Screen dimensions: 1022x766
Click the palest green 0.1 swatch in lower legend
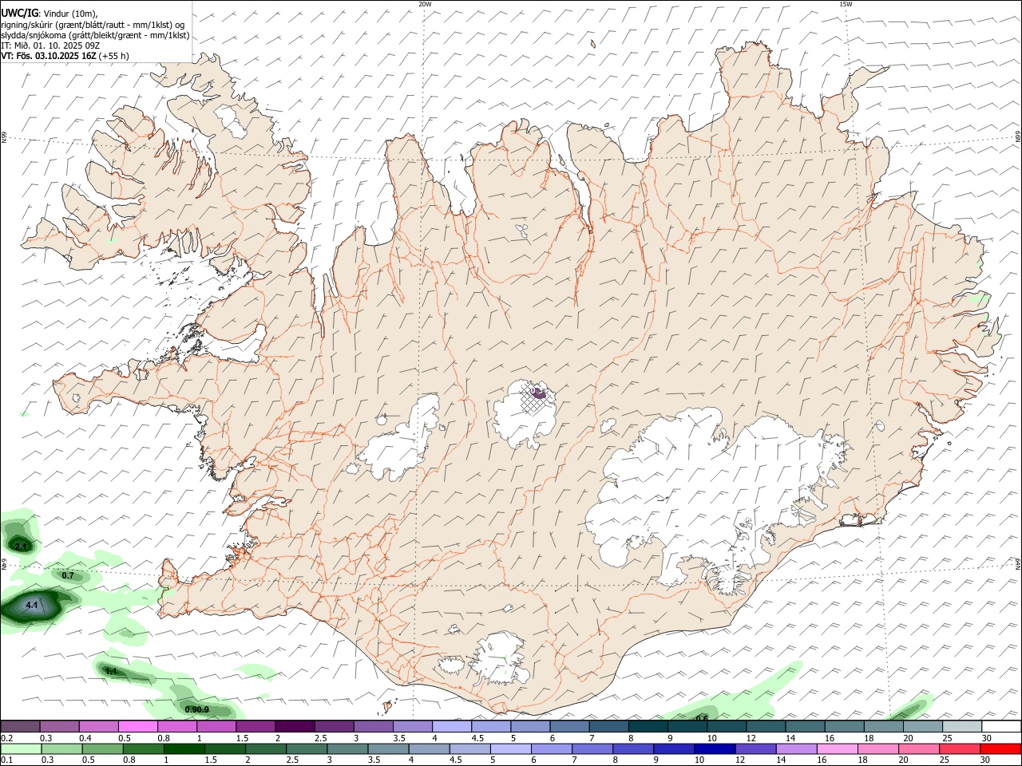(x=22, y=749)
